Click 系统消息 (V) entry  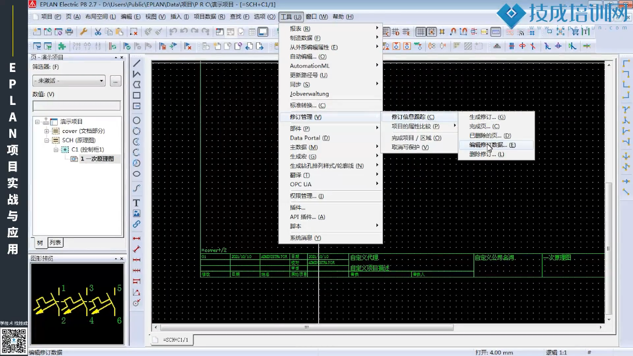pos(331,238)
